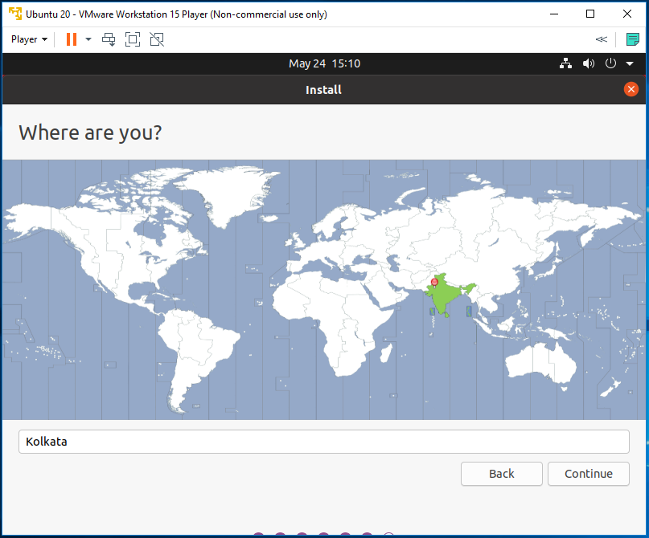Image resolution: width=649 pixels, height=538 pixels.
Task: Expand the power options dropdown arrow
Action: click(88, 39)
